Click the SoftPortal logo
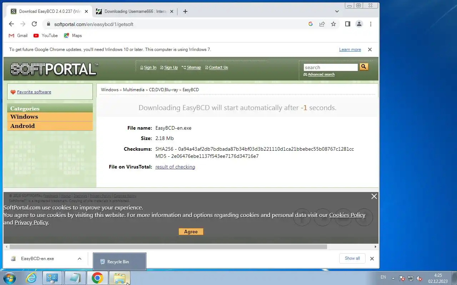The image size is (457, 285). coord(54,69)
